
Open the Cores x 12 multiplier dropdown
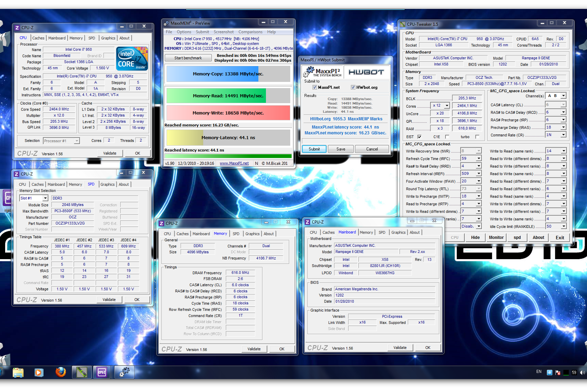pos(447,106)
